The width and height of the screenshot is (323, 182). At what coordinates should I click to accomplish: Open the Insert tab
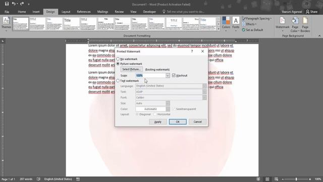(x=36, y=12)
